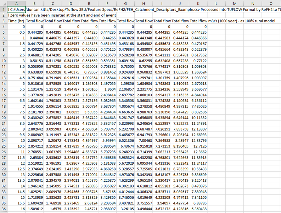The image size is (281, 213).
Task: Select column M header
Action: tap(235, 3)
